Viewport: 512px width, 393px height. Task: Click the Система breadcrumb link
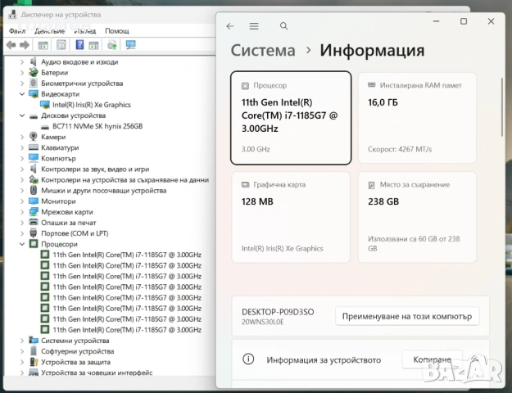point(263,51)
